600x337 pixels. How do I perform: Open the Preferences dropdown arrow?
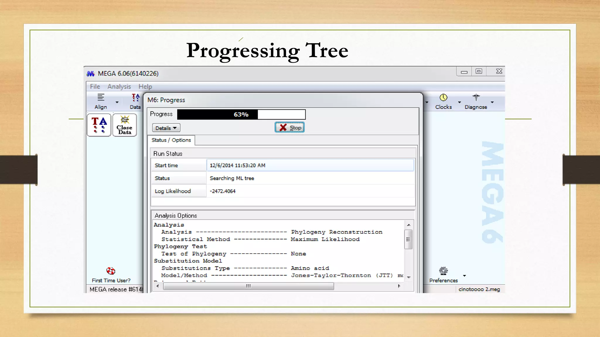[x=464, y=276]
